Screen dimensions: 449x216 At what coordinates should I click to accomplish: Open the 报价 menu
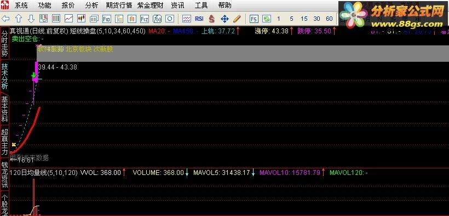click(x=68, y=5)
